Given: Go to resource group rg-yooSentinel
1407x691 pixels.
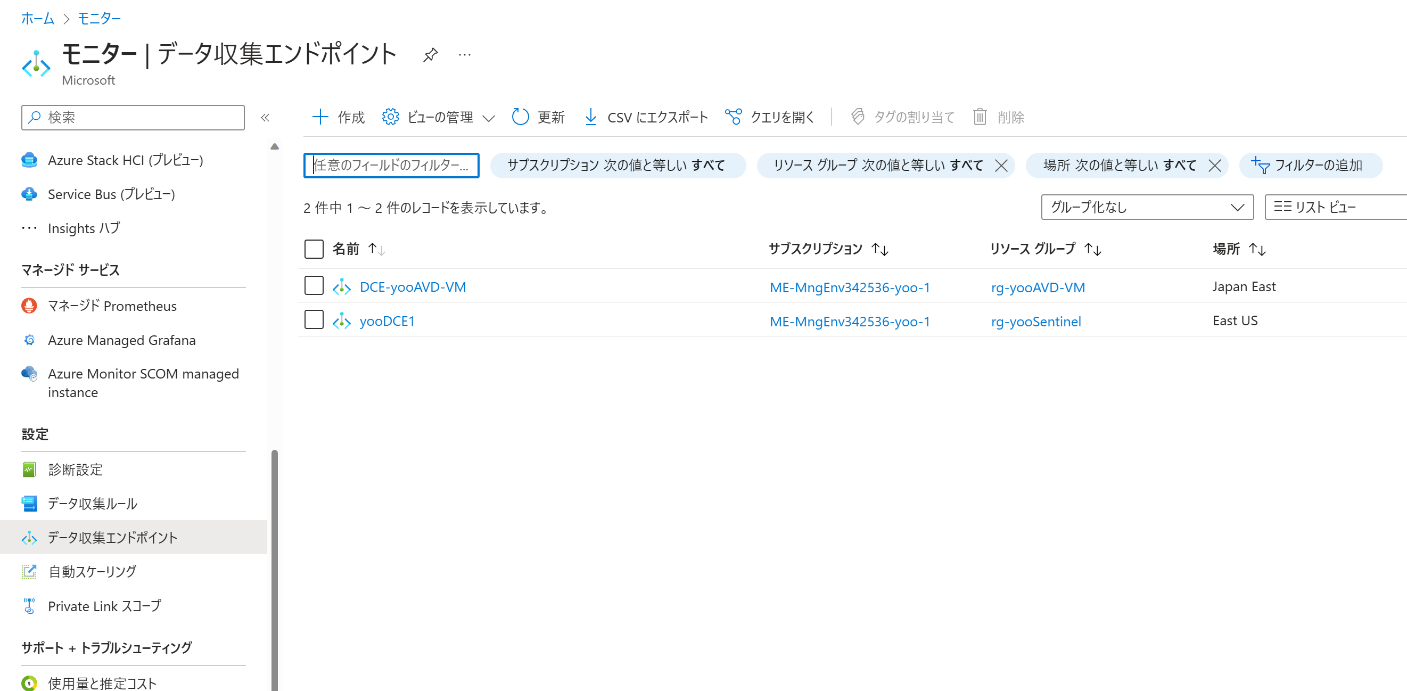Looking at the screenshot, I should 1036,321.
